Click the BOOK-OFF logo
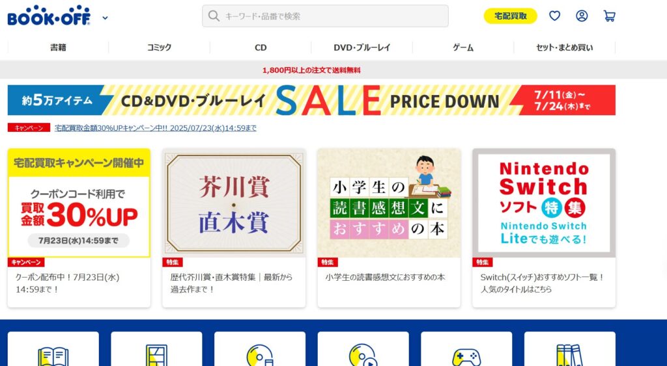 (x=49, y=16)
